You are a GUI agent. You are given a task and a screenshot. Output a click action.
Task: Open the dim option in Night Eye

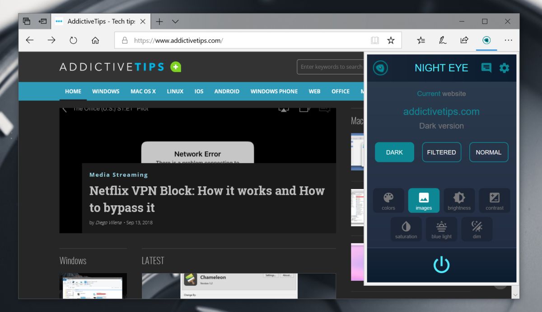tap(477, 229)
